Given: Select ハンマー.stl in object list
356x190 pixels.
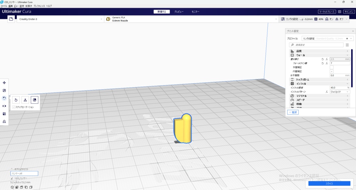Looking at the screenshot, I should coord(24,173).
